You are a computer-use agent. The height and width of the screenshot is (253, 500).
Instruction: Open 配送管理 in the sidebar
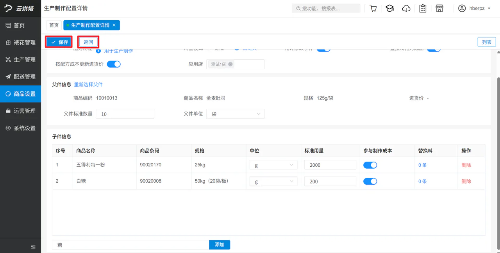pyautogui.click(x=20, y=77)
